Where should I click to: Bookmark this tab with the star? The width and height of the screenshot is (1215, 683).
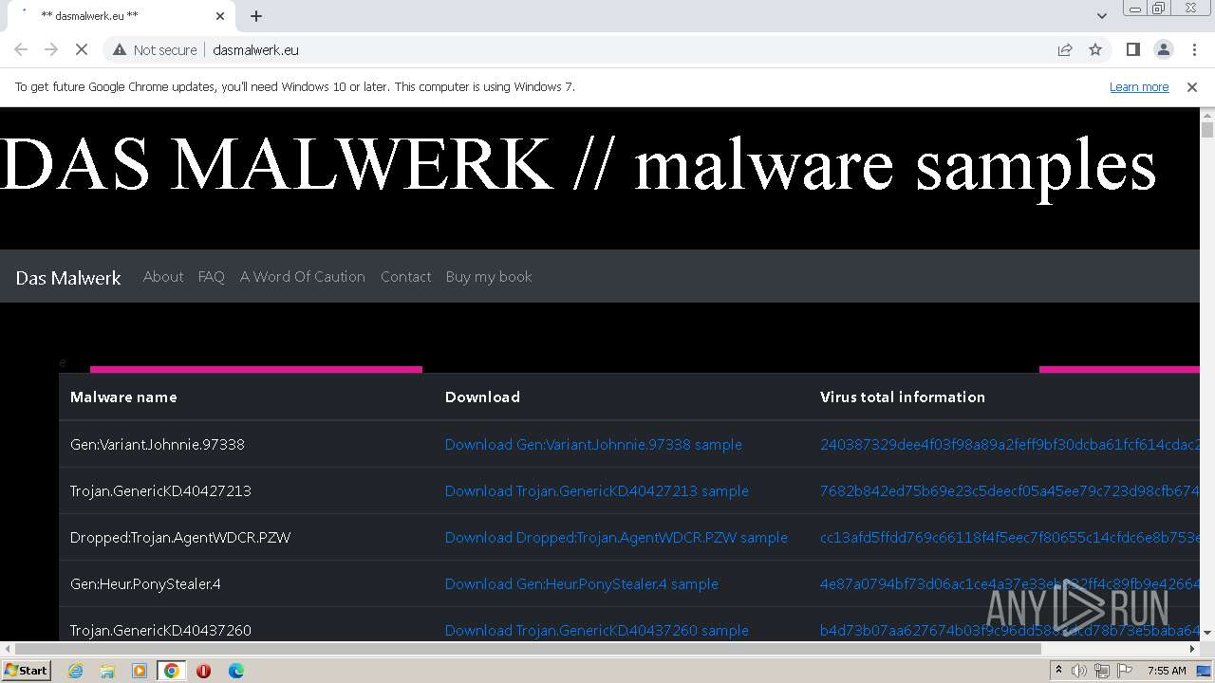coord(1095,49)
